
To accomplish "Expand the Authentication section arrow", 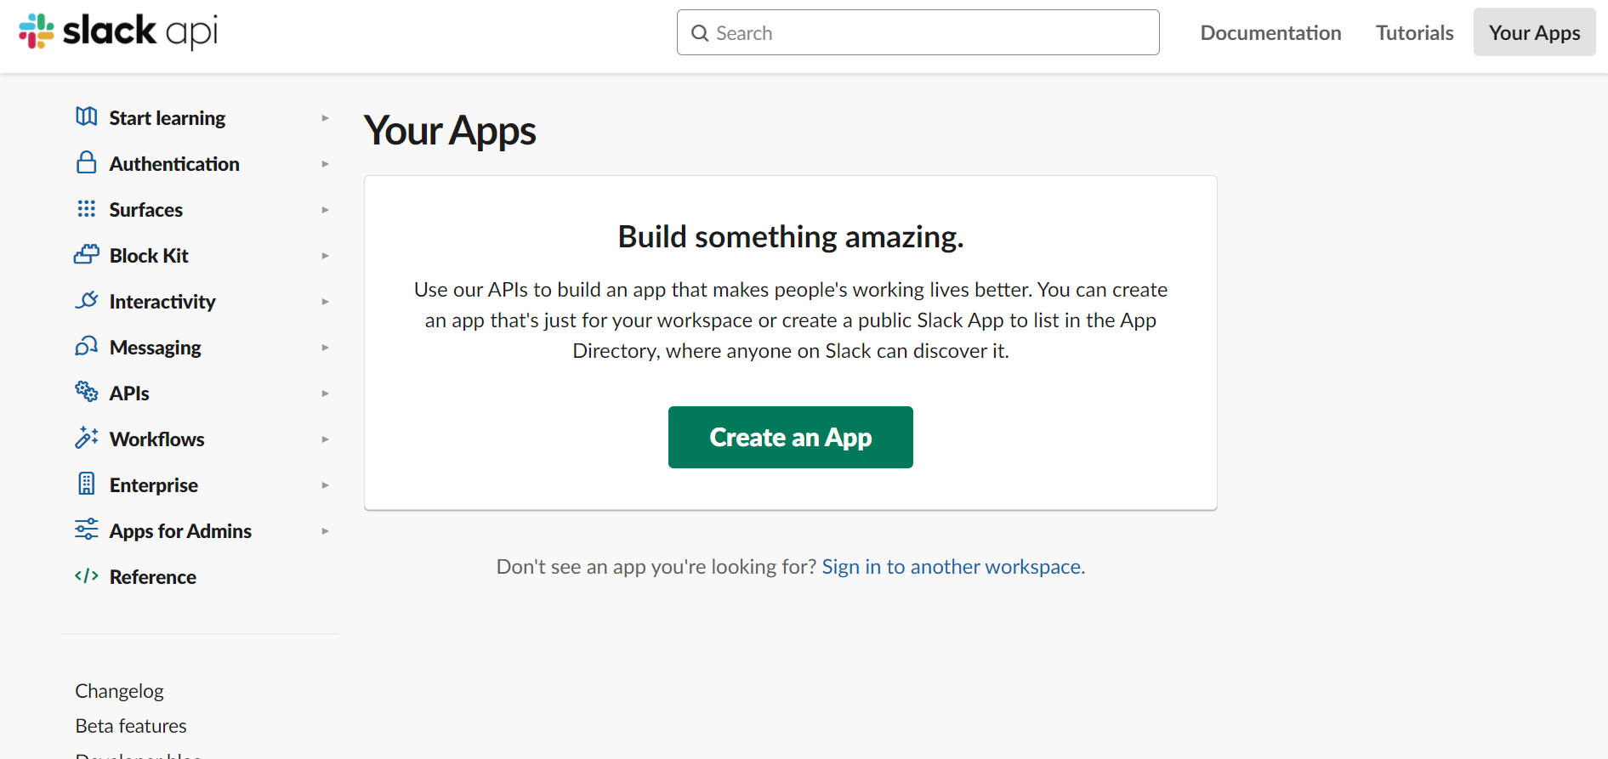I will 325,164.
